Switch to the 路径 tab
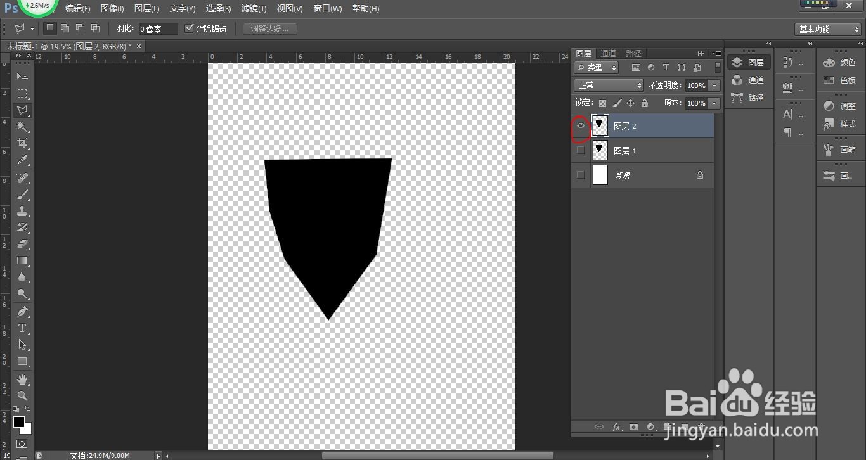The width and height of the screenshot is (866, 460). click(x=633, y=53)
